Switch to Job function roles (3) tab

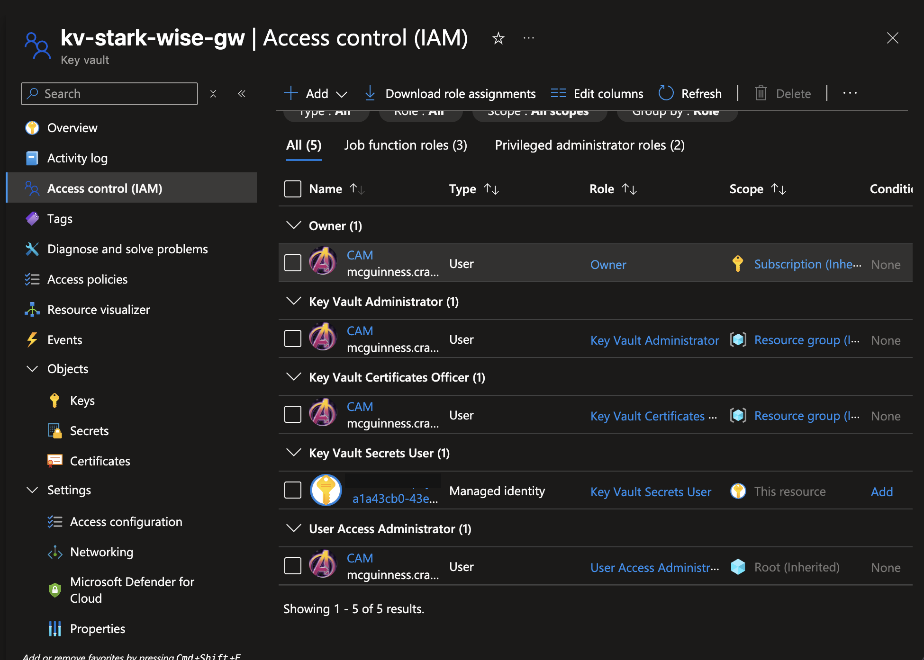(x=406, y=145)
